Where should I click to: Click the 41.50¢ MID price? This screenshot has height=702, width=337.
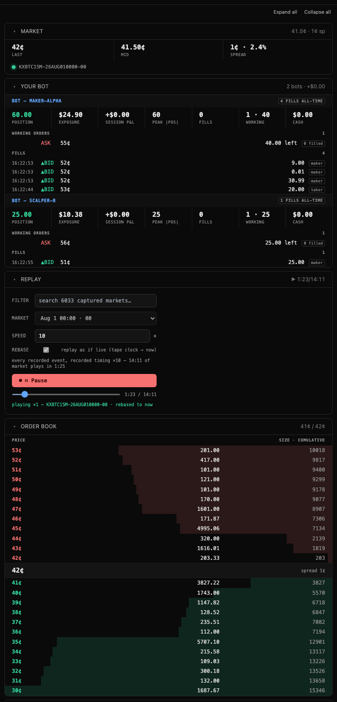click(x=133, y=47)
